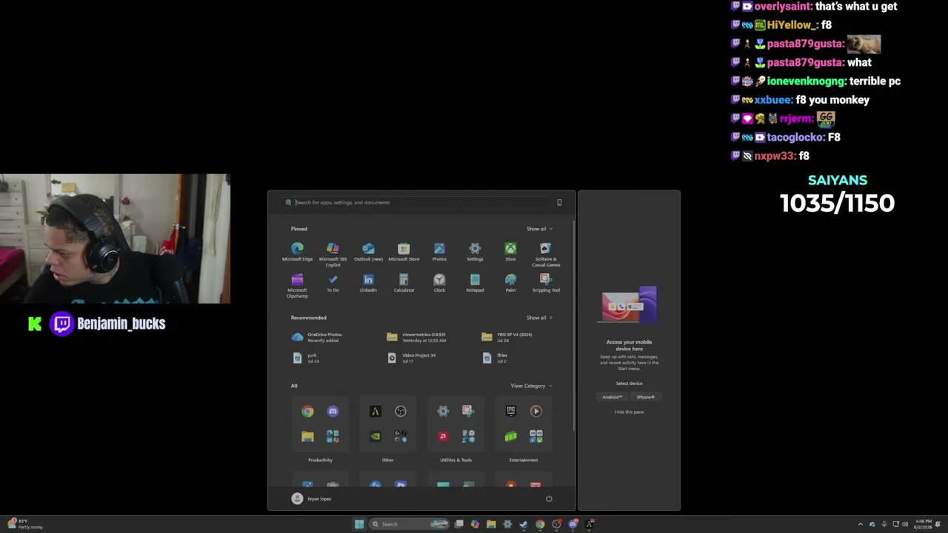Open OneDrive Photos recommended item
Image resolution: width=948 pixels, height=533 pixels.
coord(318,338)
